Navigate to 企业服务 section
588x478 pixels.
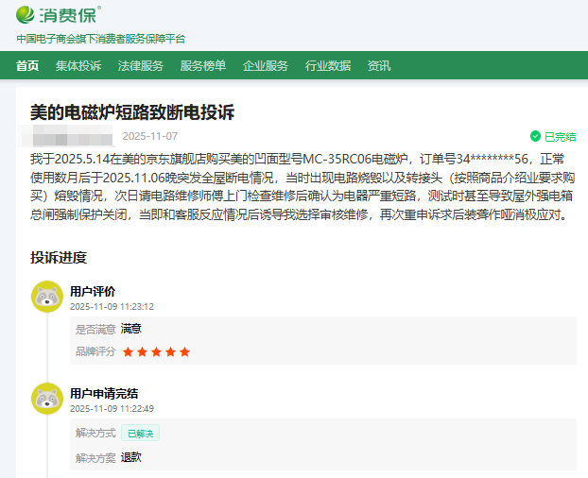266,65
